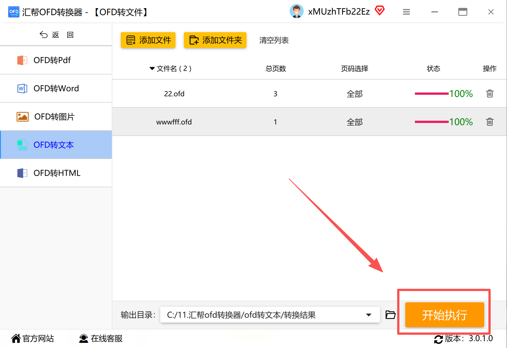Viewport: 507px width, 348px height.
Task: Open page selection '全部' for 22.ofd
Action: click(x=354, y=94)
